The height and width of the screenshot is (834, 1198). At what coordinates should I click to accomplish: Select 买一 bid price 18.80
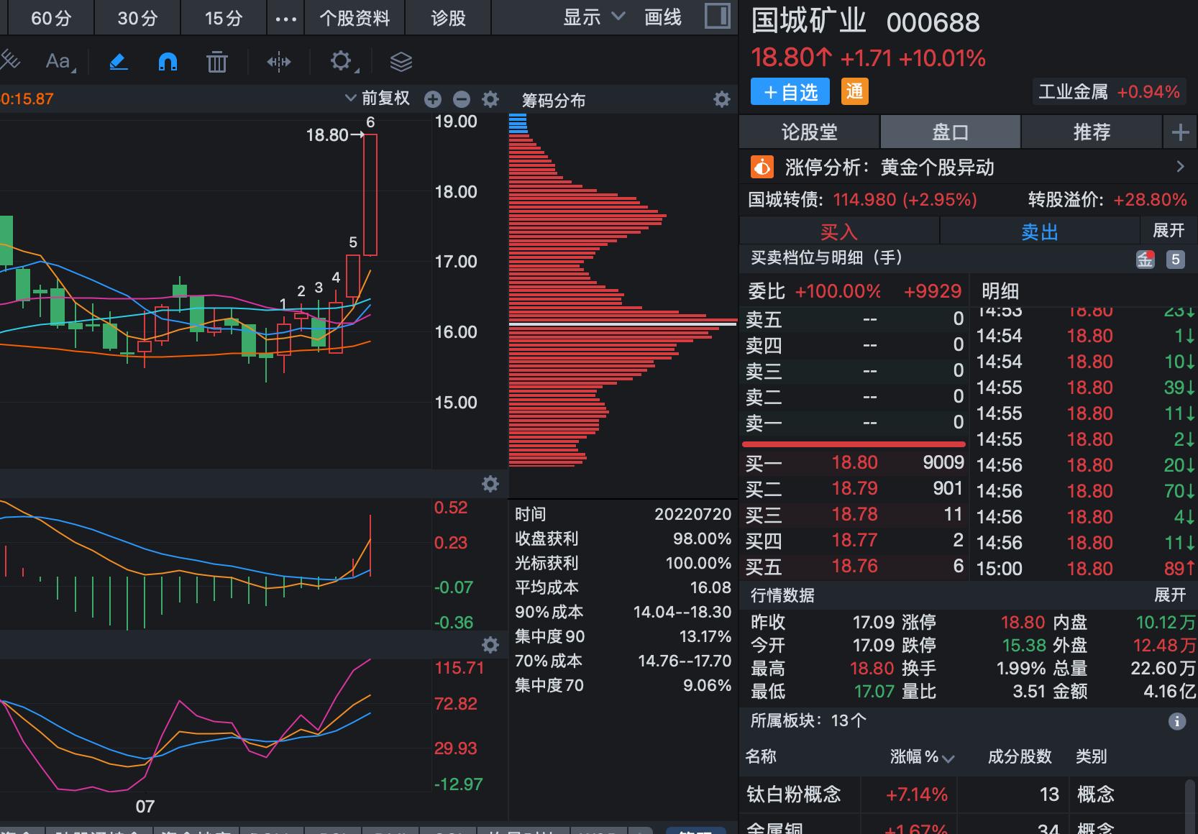click(x=854, y=462)
